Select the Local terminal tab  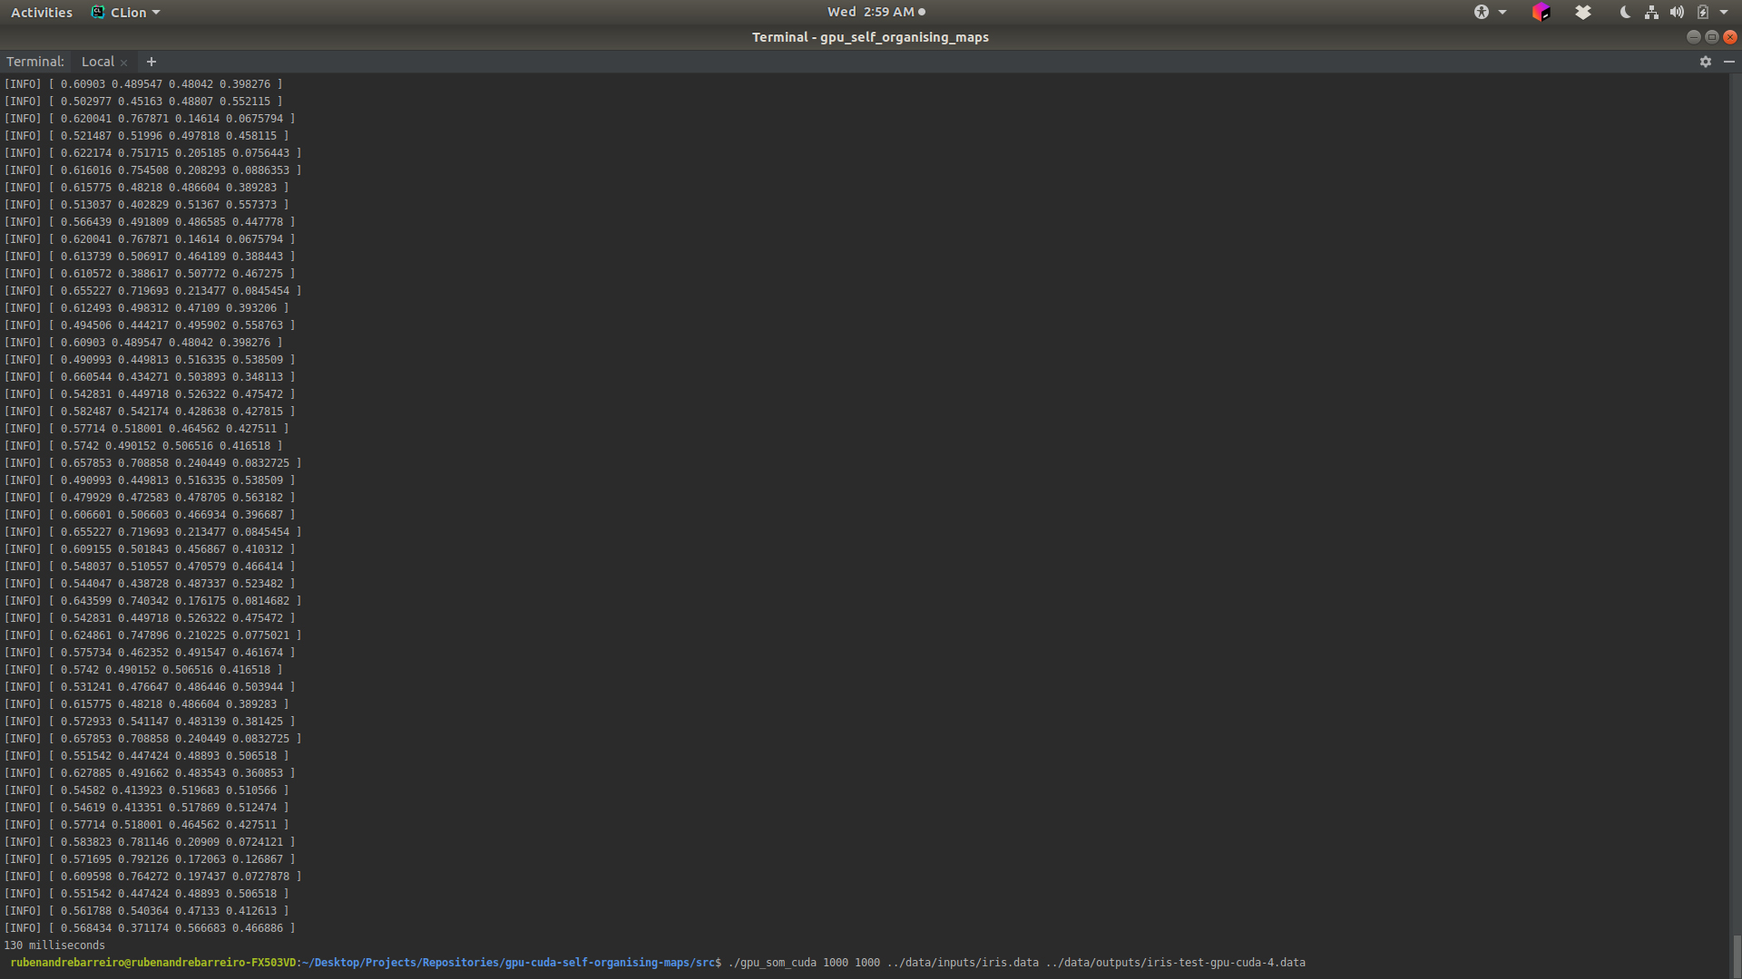pyautogui.click(x=98, y=62)
